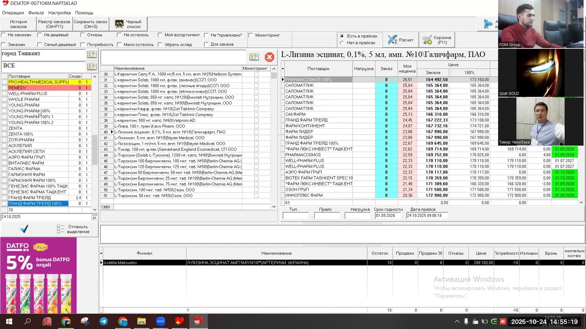
Task: Open the Настройка menu
Action: point(60,13)
